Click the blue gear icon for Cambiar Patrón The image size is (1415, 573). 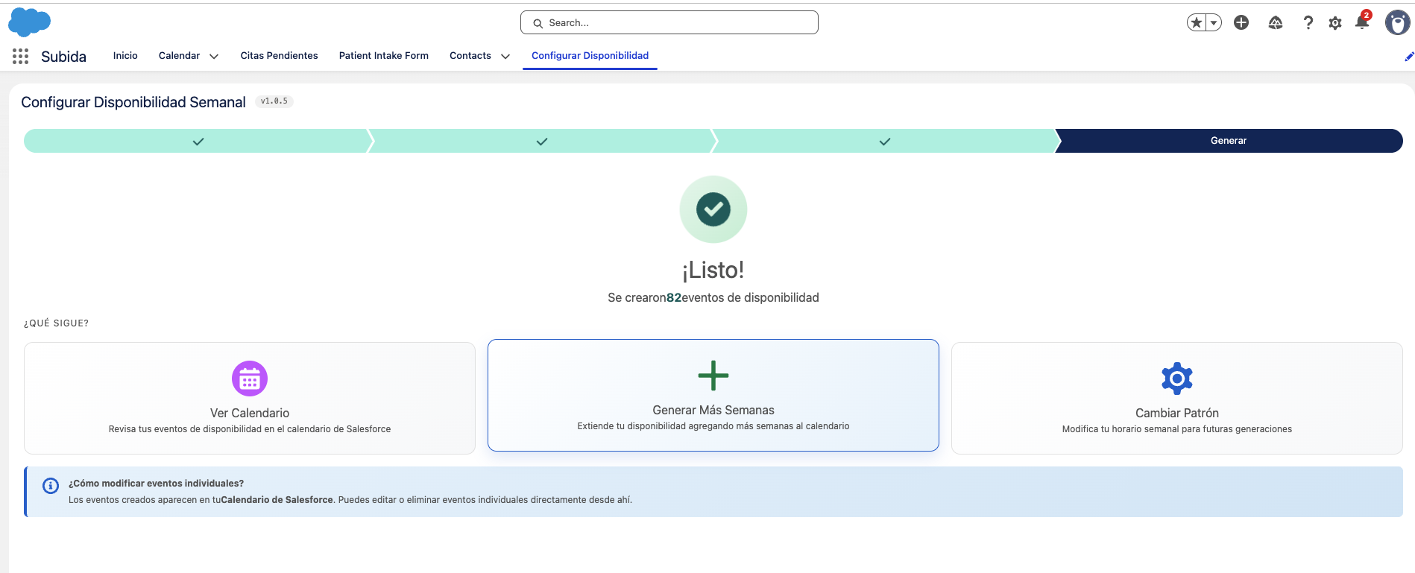click(1177, 379)
